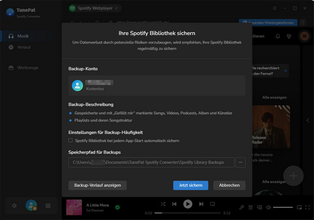Enter fullscreen player view
Screen dimensions: 314x220
(307, 207)
